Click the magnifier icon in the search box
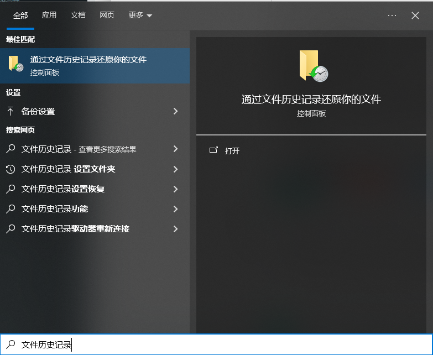This screenshot has height=355, width=433. pyautogui.click(x=11, y=344)
